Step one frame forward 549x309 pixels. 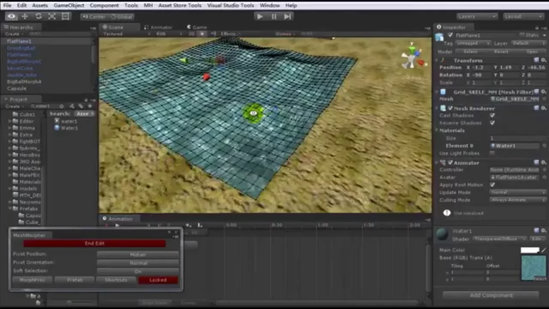coord(287,16)
